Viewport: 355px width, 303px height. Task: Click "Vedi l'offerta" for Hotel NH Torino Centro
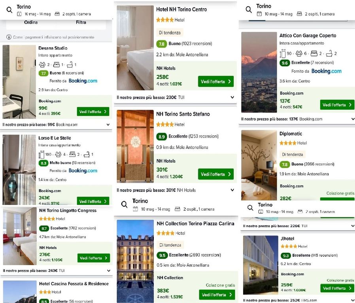click(215, 82)
